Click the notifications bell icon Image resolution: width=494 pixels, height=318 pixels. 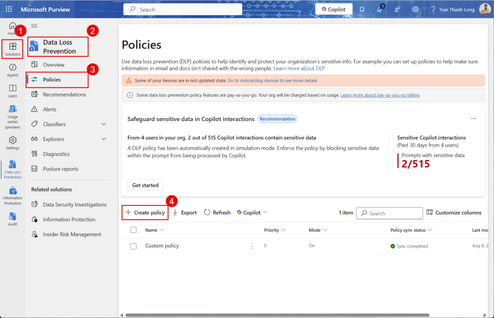362,9
